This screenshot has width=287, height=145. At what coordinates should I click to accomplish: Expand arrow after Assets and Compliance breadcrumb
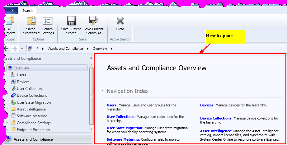88,49
